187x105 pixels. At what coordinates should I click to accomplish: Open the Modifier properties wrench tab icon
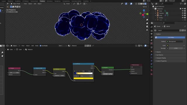(151, 55)
